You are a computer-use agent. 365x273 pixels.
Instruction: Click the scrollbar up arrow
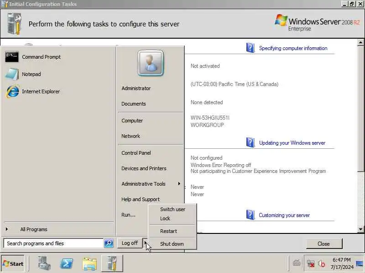(360, 42)
